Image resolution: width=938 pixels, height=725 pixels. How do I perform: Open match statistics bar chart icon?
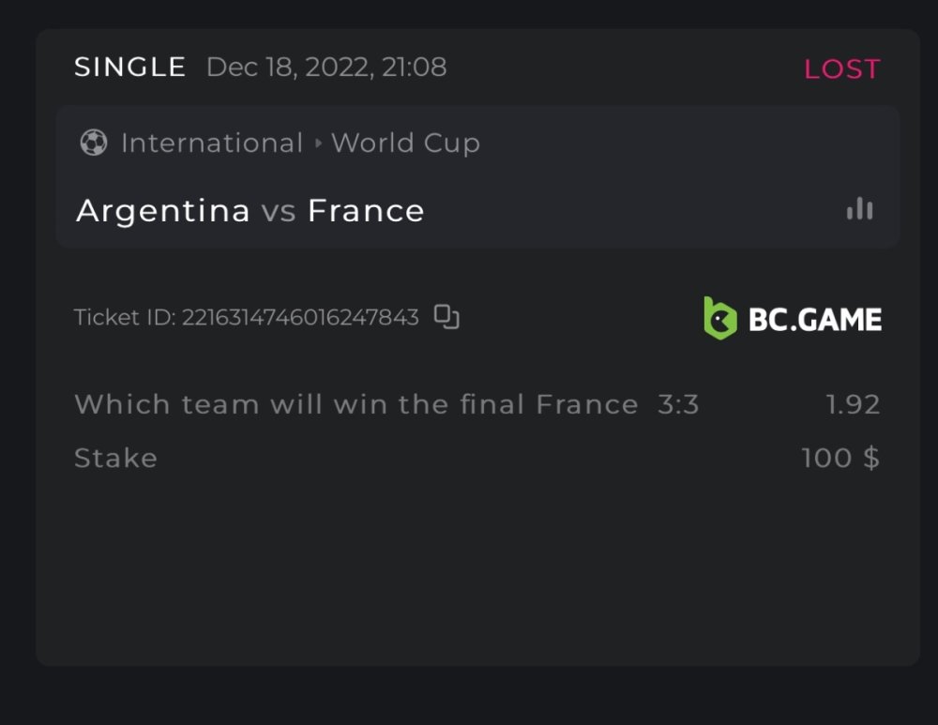(859, 209)
